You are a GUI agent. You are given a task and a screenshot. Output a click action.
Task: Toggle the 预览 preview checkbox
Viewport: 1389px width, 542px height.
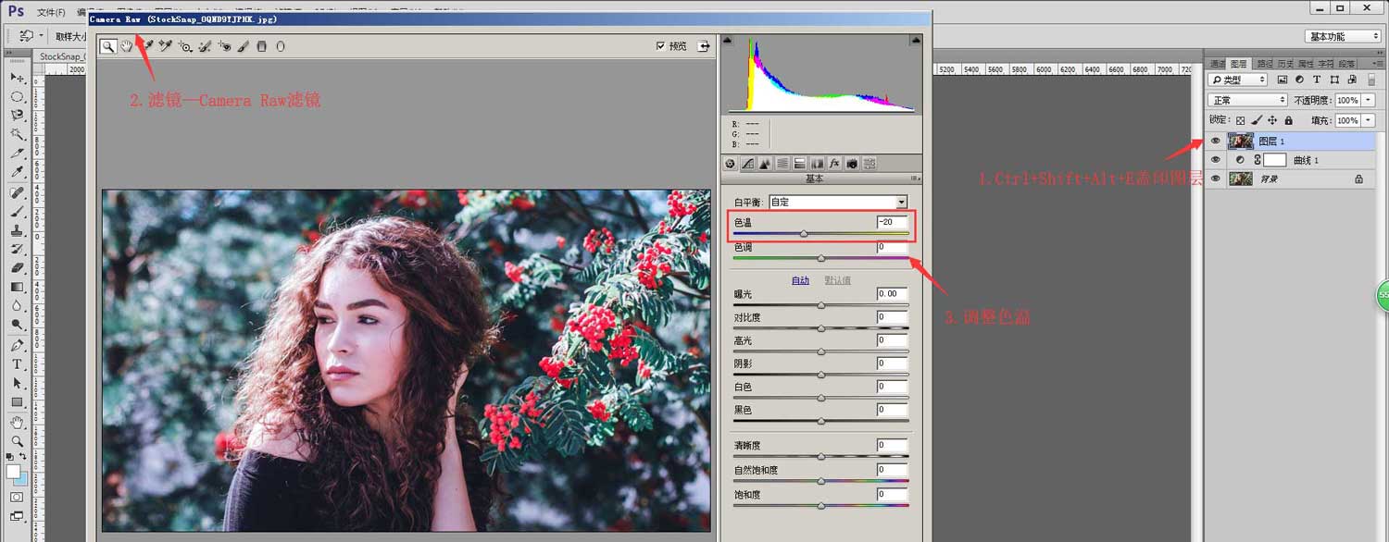pyautogui.click(x=660, y=45)
